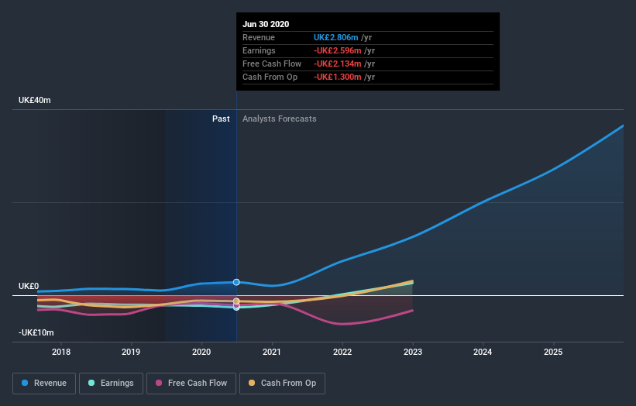
Task: Click the 2019 axis label
Action: [x=131, y=352]
